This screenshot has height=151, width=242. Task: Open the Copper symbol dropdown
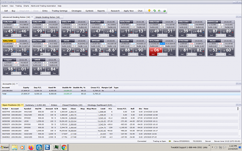coord(15,60)
